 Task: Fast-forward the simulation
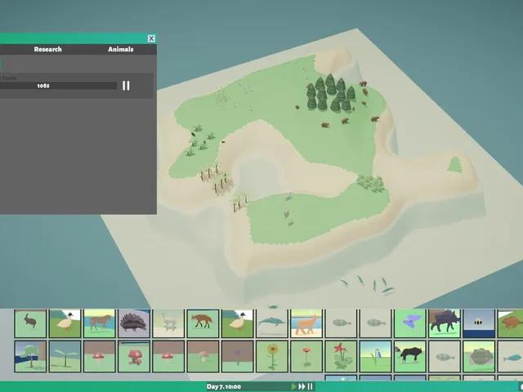[x=302, y=386]
